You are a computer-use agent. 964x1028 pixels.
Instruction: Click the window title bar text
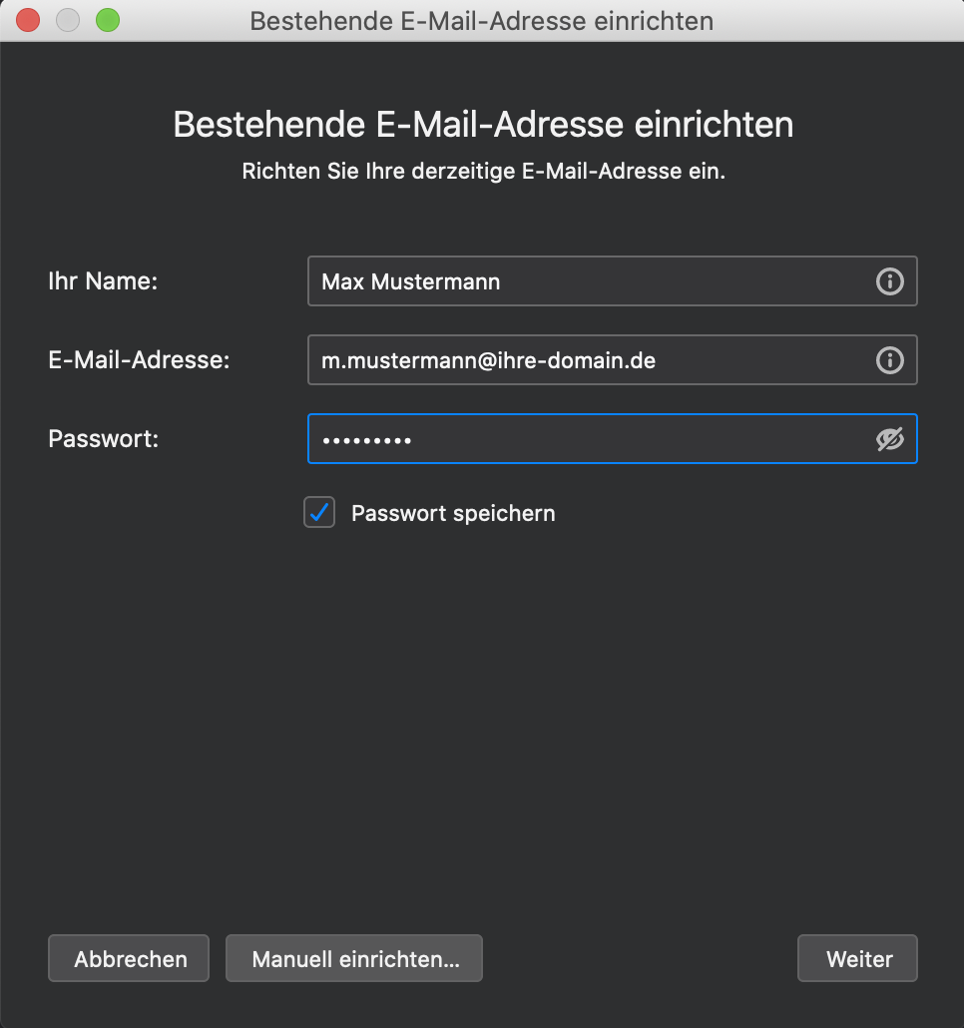coord(482,21)
